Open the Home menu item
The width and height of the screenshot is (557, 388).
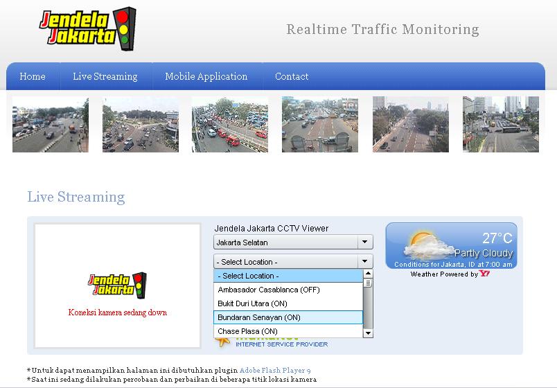pos(33,76)
